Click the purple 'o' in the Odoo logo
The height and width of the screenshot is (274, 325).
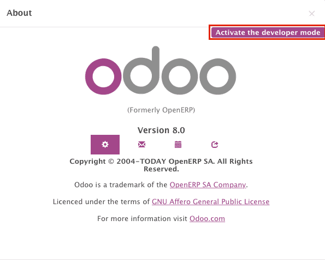(x=103, y=76)
